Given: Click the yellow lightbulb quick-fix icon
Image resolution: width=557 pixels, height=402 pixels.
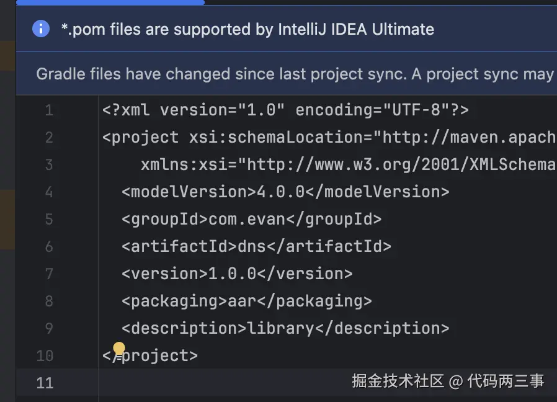Looking at the screenshot, I should [119, 349].
